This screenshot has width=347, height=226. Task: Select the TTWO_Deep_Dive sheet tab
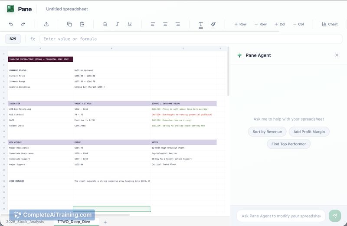[x=76, y=222]
